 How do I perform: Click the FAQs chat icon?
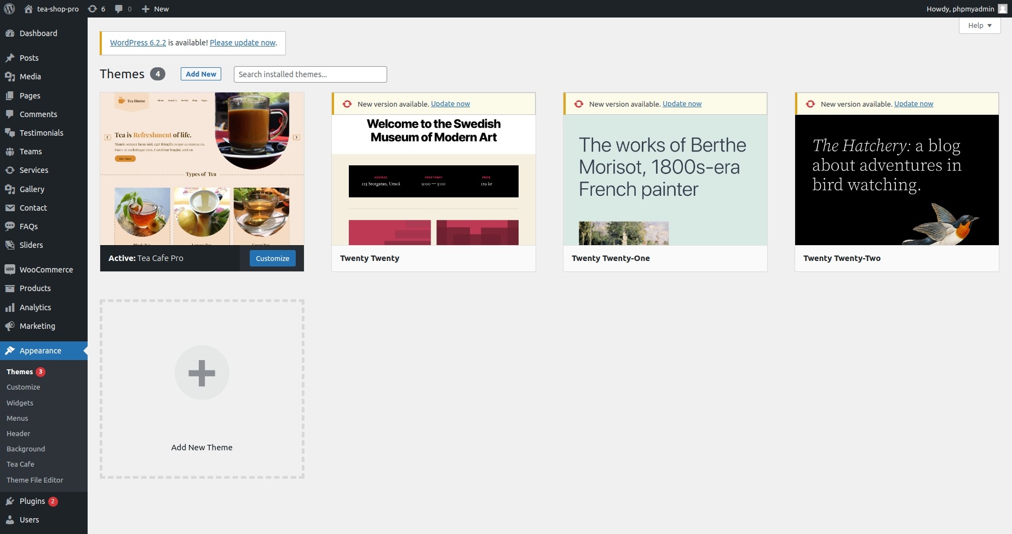pos(10,227)
